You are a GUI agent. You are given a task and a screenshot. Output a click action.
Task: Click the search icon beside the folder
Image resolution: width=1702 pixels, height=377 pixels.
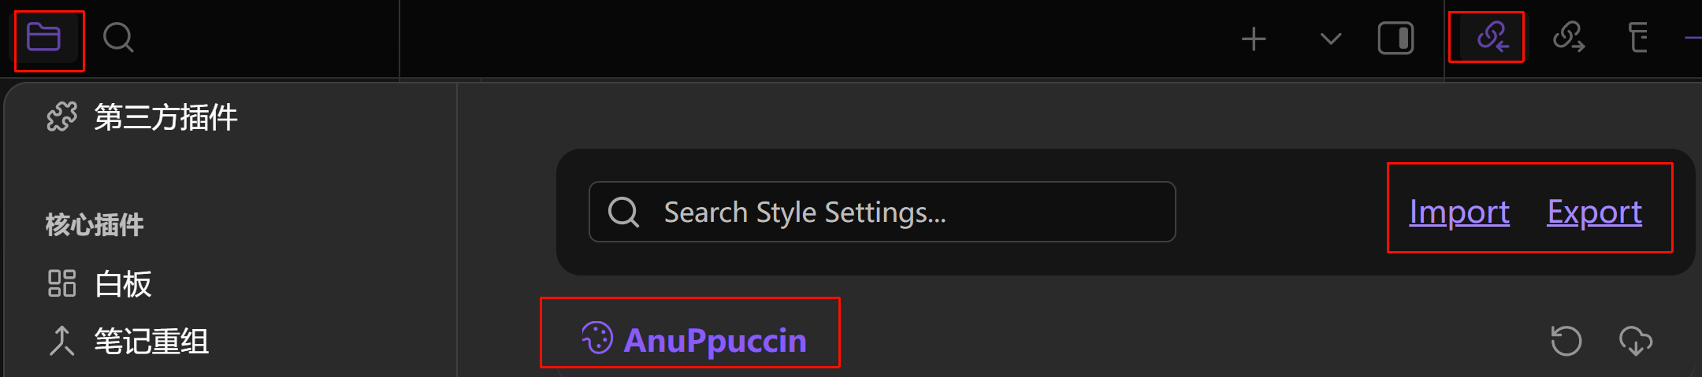pyautogui.click(x=118, y=37)
